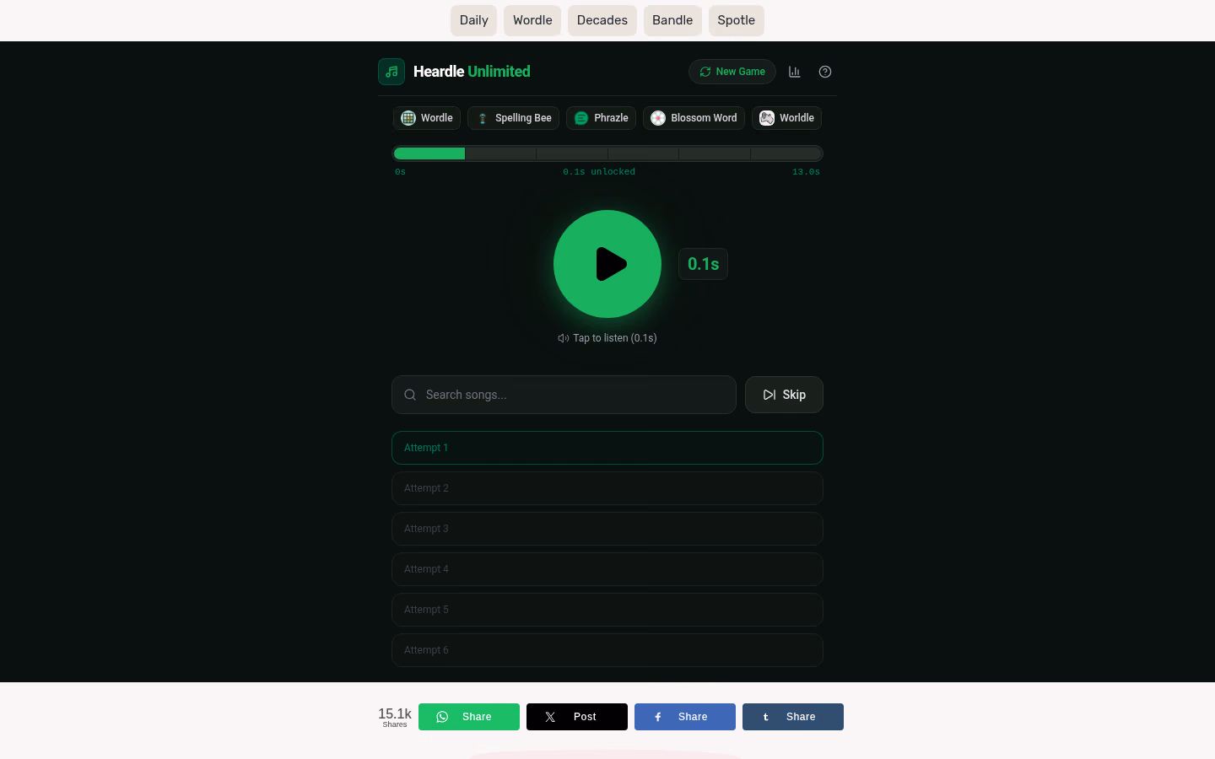Click the Heardle music note logo icon
Screen dimensions: 1215x759
coord(391,72)
